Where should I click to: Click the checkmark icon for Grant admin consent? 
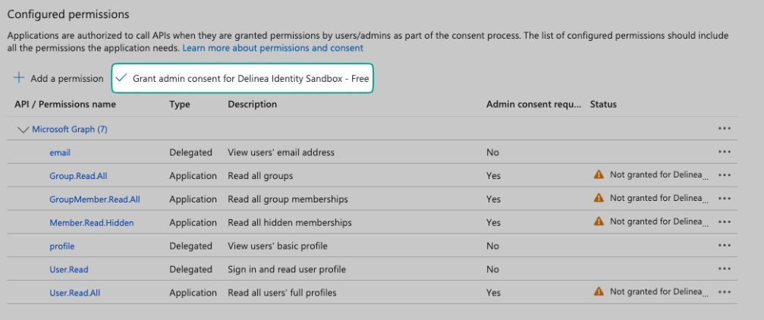[121, 78]
